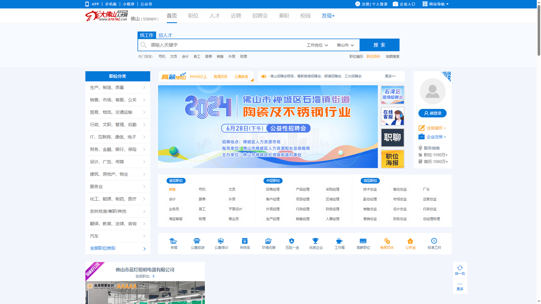
Task: Click the 每周双休 tag beside 高薪岗位
Action: click(221, 77)
